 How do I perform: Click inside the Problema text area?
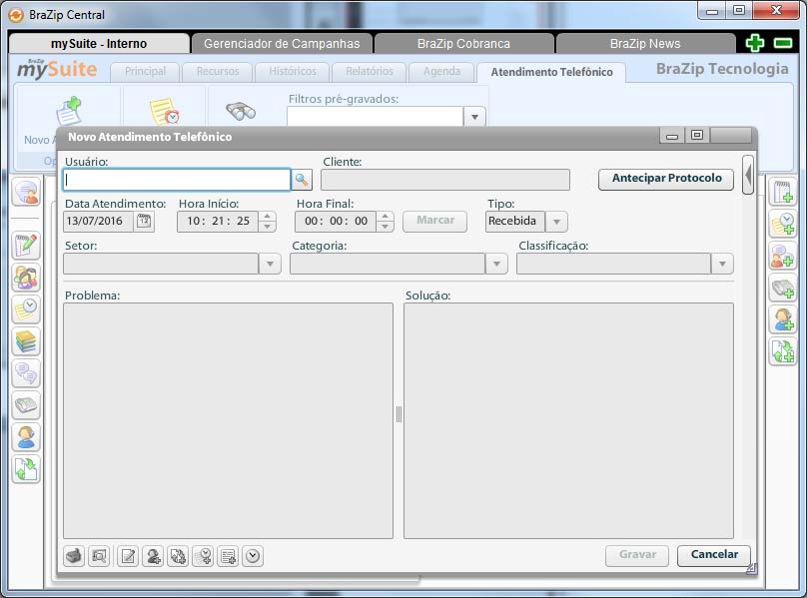click(228, 420)
